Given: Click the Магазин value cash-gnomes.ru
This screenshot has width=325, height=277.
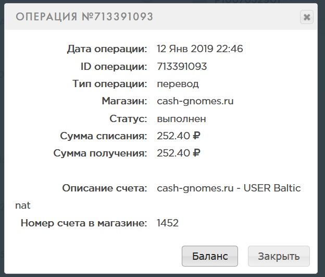Looking at the screenshot, I should (195, 101).
